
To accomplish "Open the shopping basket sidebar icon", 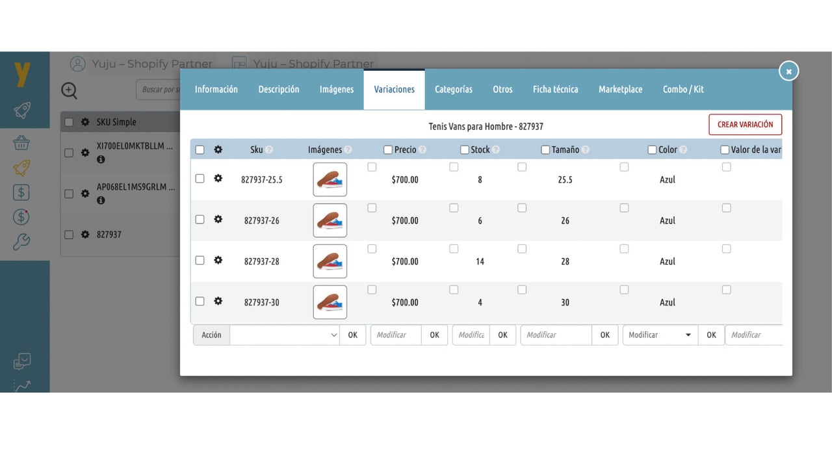I will tap(21, 143).
